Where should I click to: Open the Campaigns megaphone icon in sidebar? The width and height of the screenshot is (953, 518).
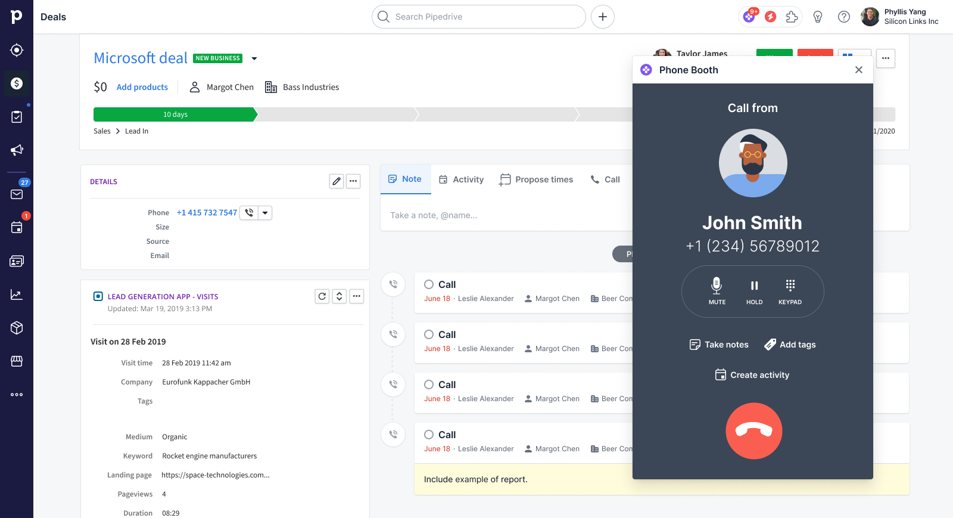pyautogui.click(x=17, y=150)
